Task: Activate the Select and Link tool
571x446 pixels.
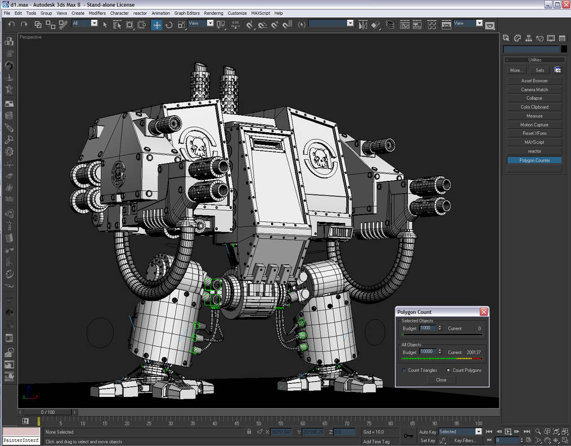Action: click(x=38, y=24)
